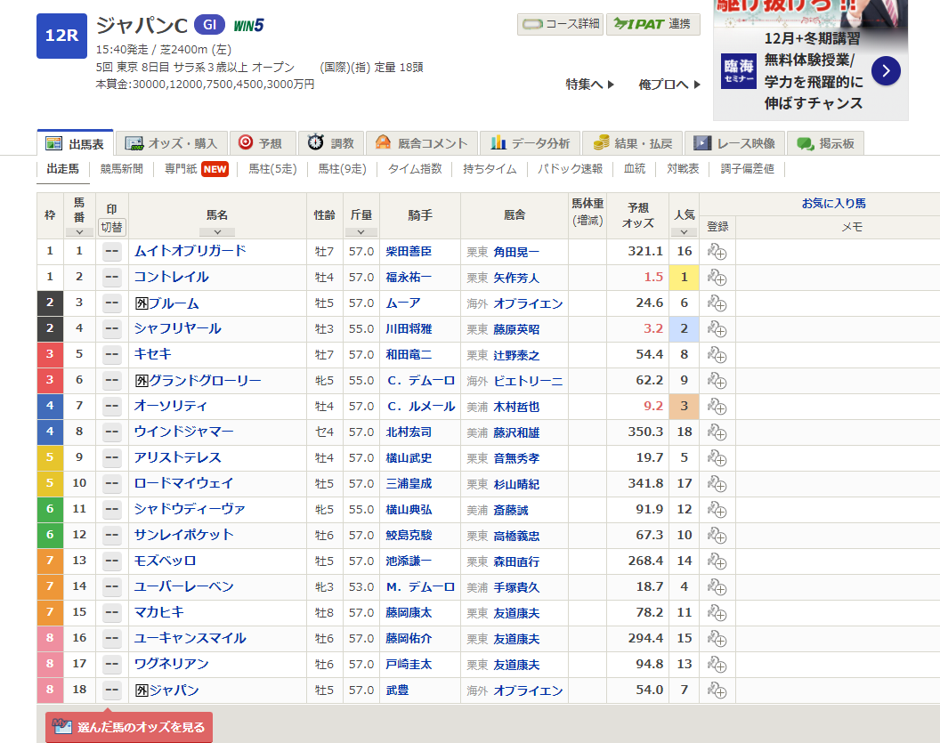Add オーソリティ to favorite horses

pos(717,407)
